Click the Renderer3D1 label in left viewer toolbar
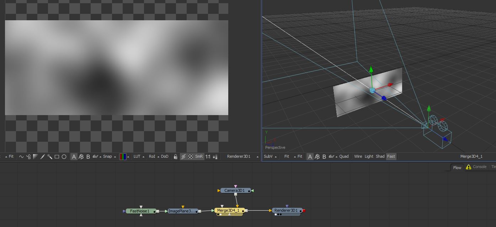Screen dimensions: 496x227 [239, 156]
